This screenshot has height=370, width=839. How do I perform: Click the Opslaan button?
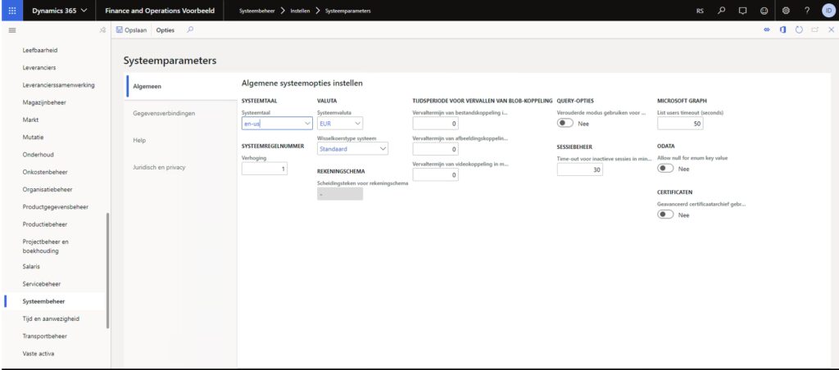click(x=132, y=30)
